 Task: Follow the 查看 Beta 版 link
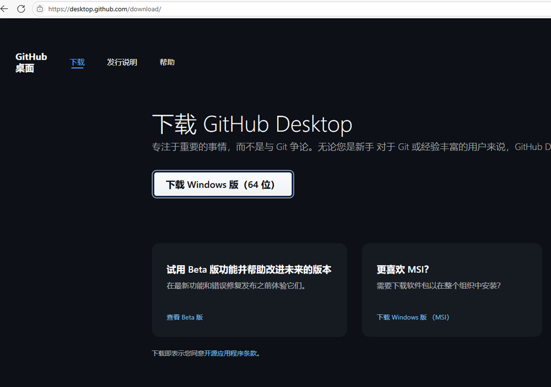click(185, 317)
